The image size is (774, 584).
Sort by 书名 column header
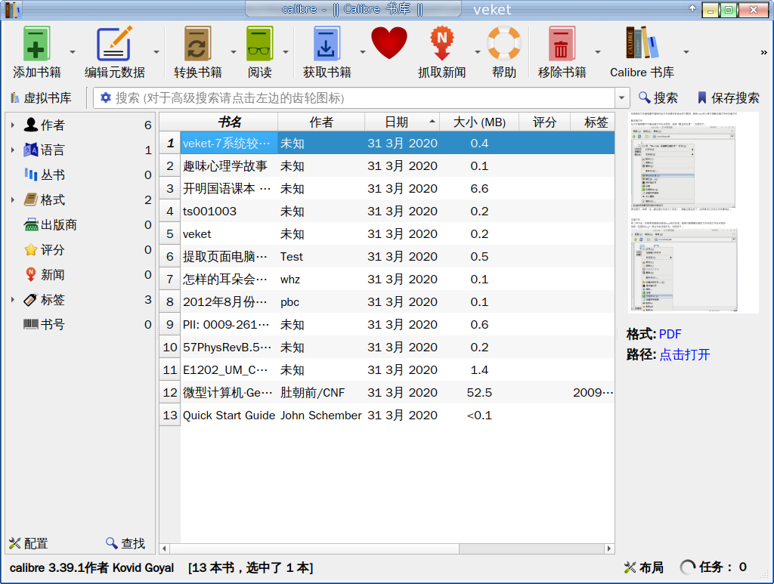(230, 122)
